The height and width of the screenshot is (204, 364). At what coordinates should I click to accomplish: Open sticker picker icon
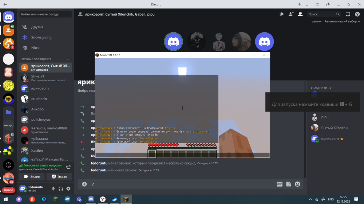point(289,184)
